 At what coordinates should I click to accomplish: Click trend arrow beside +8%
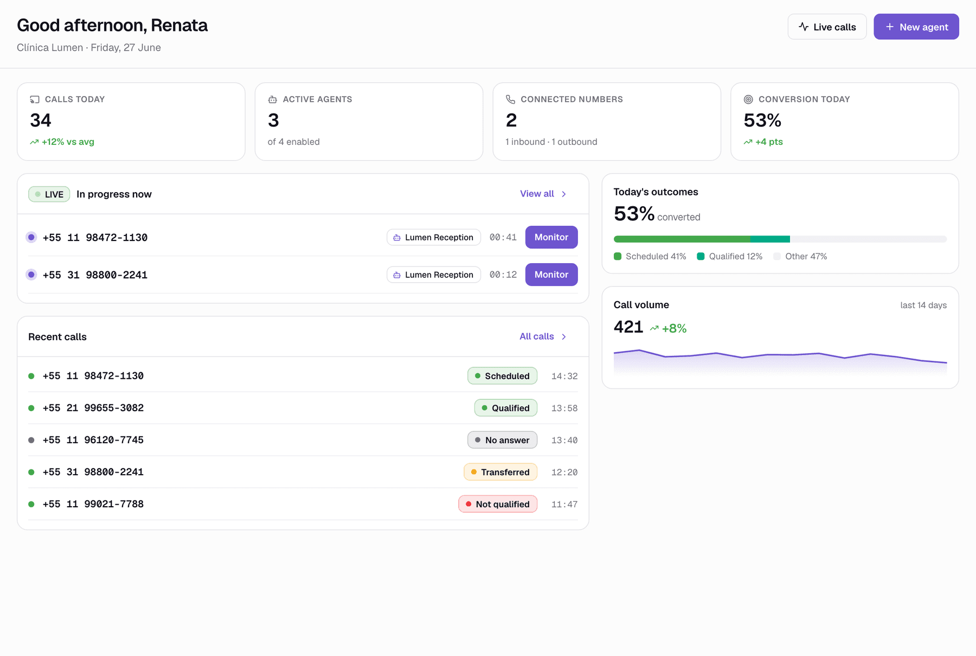654,328
